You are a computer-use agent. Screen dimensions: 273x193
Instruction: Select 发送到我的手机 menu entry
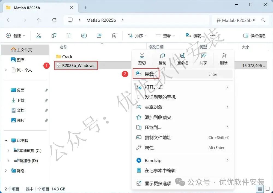tap(183, 97)
